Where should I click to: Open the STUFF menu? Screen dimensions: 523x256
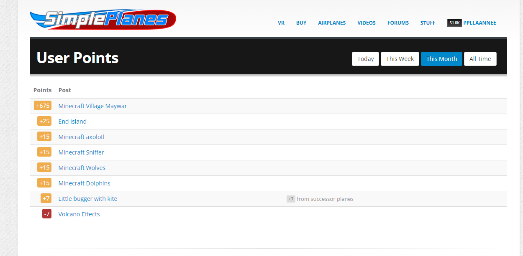point(428,23)
